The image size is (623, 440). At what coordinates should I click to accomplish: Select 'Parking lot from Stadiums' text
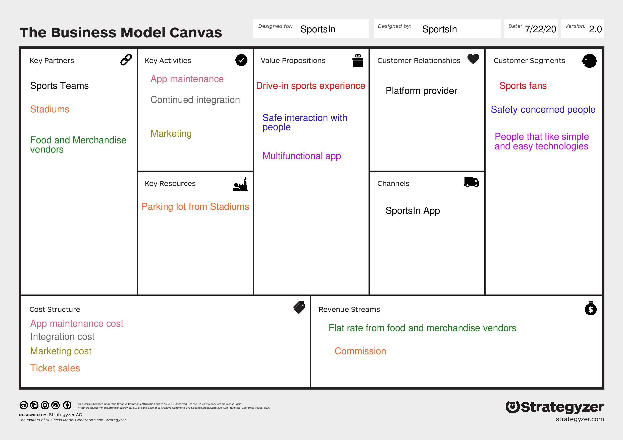195,207
